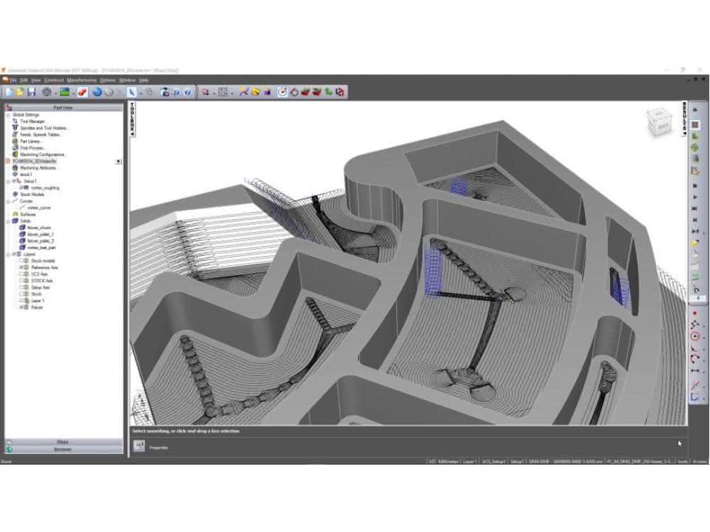Toggle the Layer 1 checkbox
710x532 pixels.
(21, 301)
